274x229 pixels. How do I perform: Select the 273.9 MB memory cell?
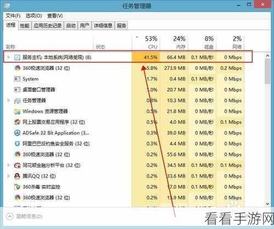pyautogui.click(x=174, y=68)
